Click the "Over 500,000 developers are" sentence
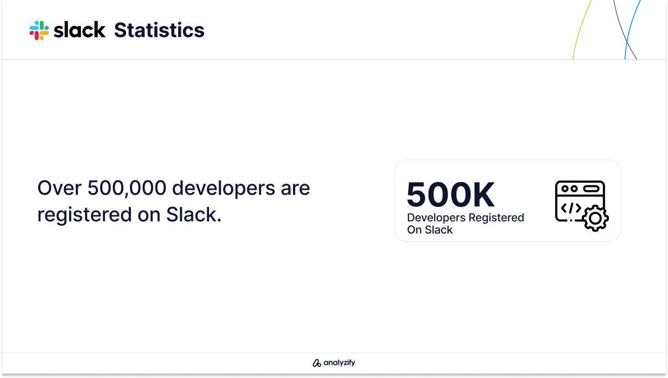This screenshot has width=668, height=378. (174, 188)
